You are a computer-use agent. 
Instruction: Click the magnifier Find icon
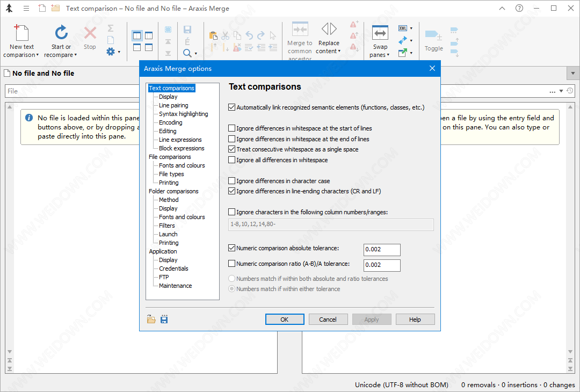click(187, 53)
